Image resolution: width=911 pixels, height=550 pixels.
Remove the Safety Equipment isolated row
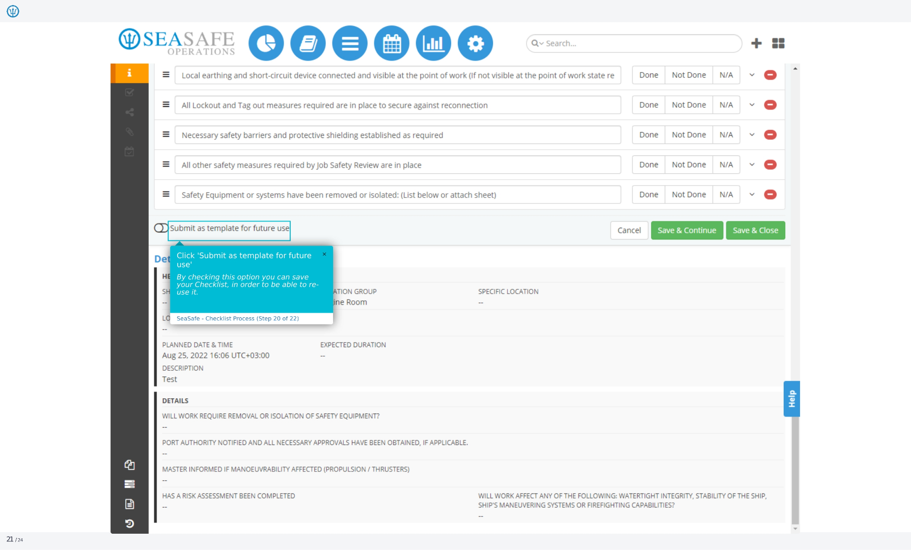[770, 195]
